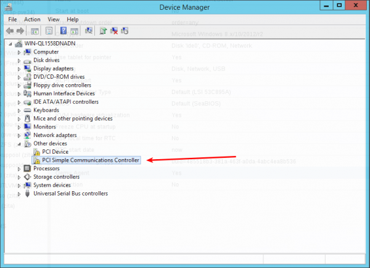Expand the Display adapters node
370x268 pixels.
click(x=19, y=69)
